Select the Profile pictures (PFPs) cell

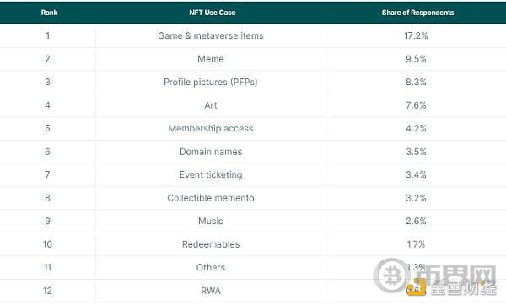(211, 83)
